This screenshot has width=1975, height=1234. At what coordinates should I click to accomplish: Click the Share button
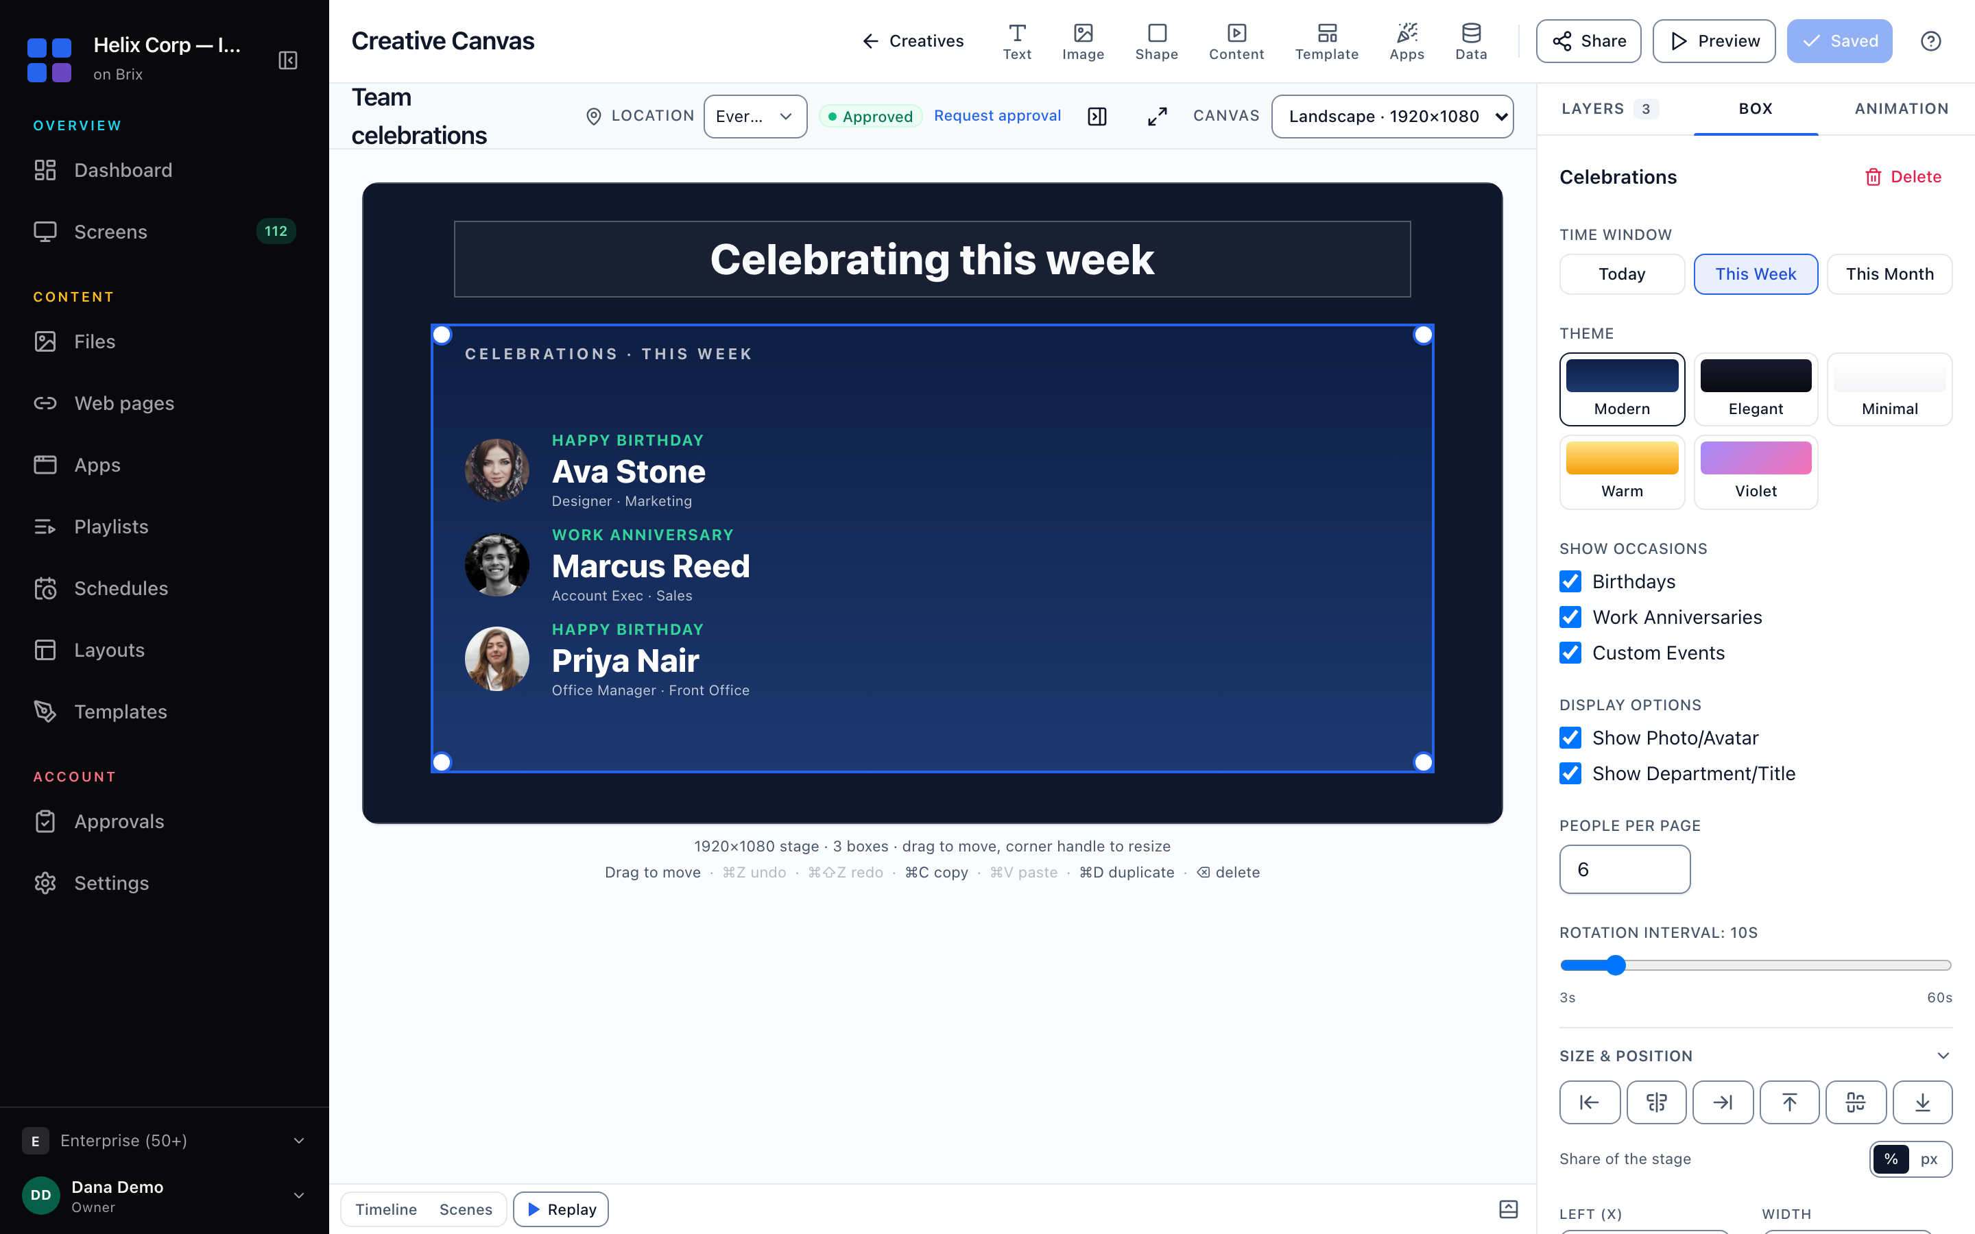1588,41
